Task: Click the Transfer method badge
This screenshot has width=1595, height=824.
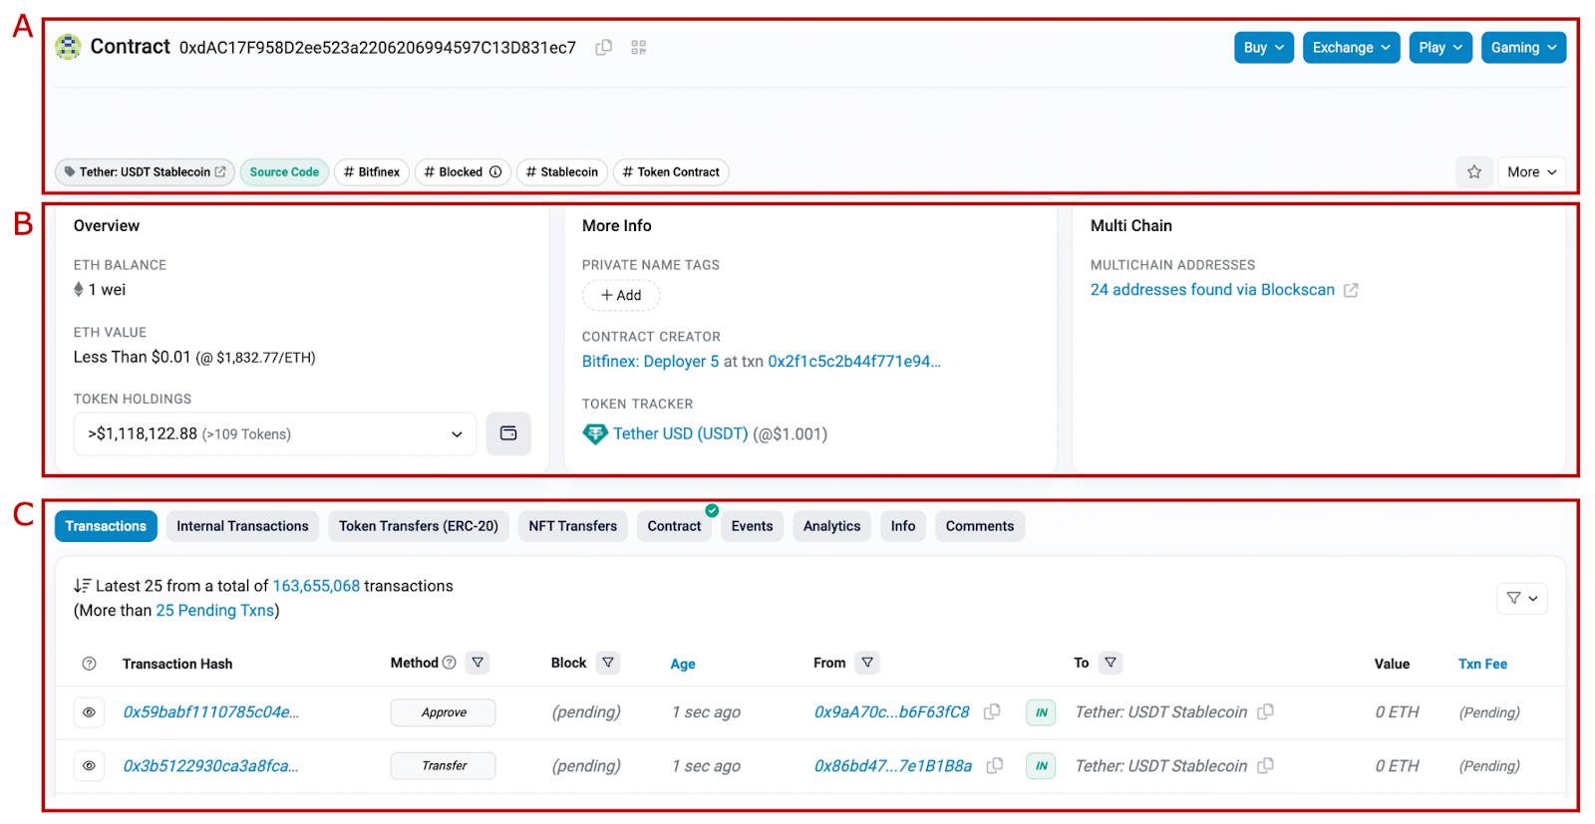Action: coord(444,766)
